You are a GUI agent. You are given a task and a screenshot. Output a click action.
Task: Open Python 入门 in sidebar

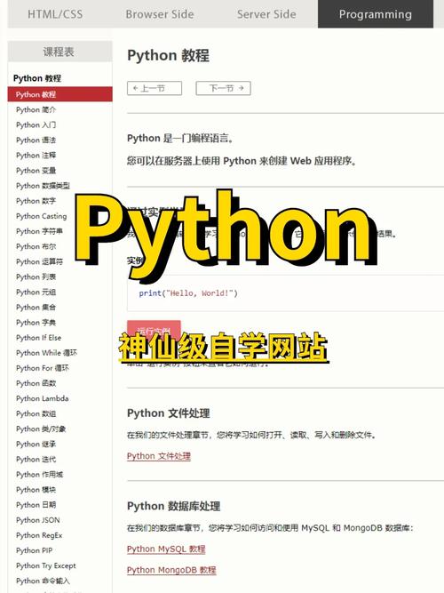[x=36, y=124]
